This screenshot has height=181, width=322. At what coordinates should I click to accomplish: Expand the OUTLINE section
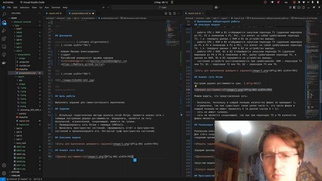[16, 172]
